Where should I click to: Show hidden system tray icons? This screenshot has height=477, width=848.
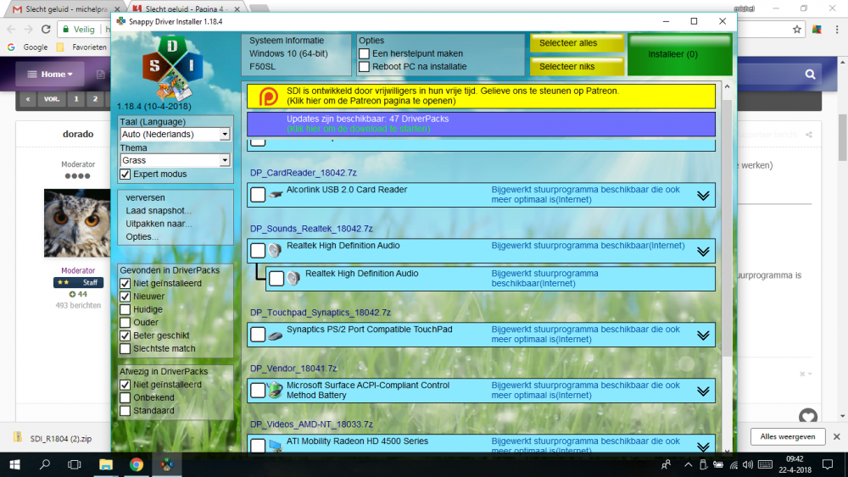point(688,464)
